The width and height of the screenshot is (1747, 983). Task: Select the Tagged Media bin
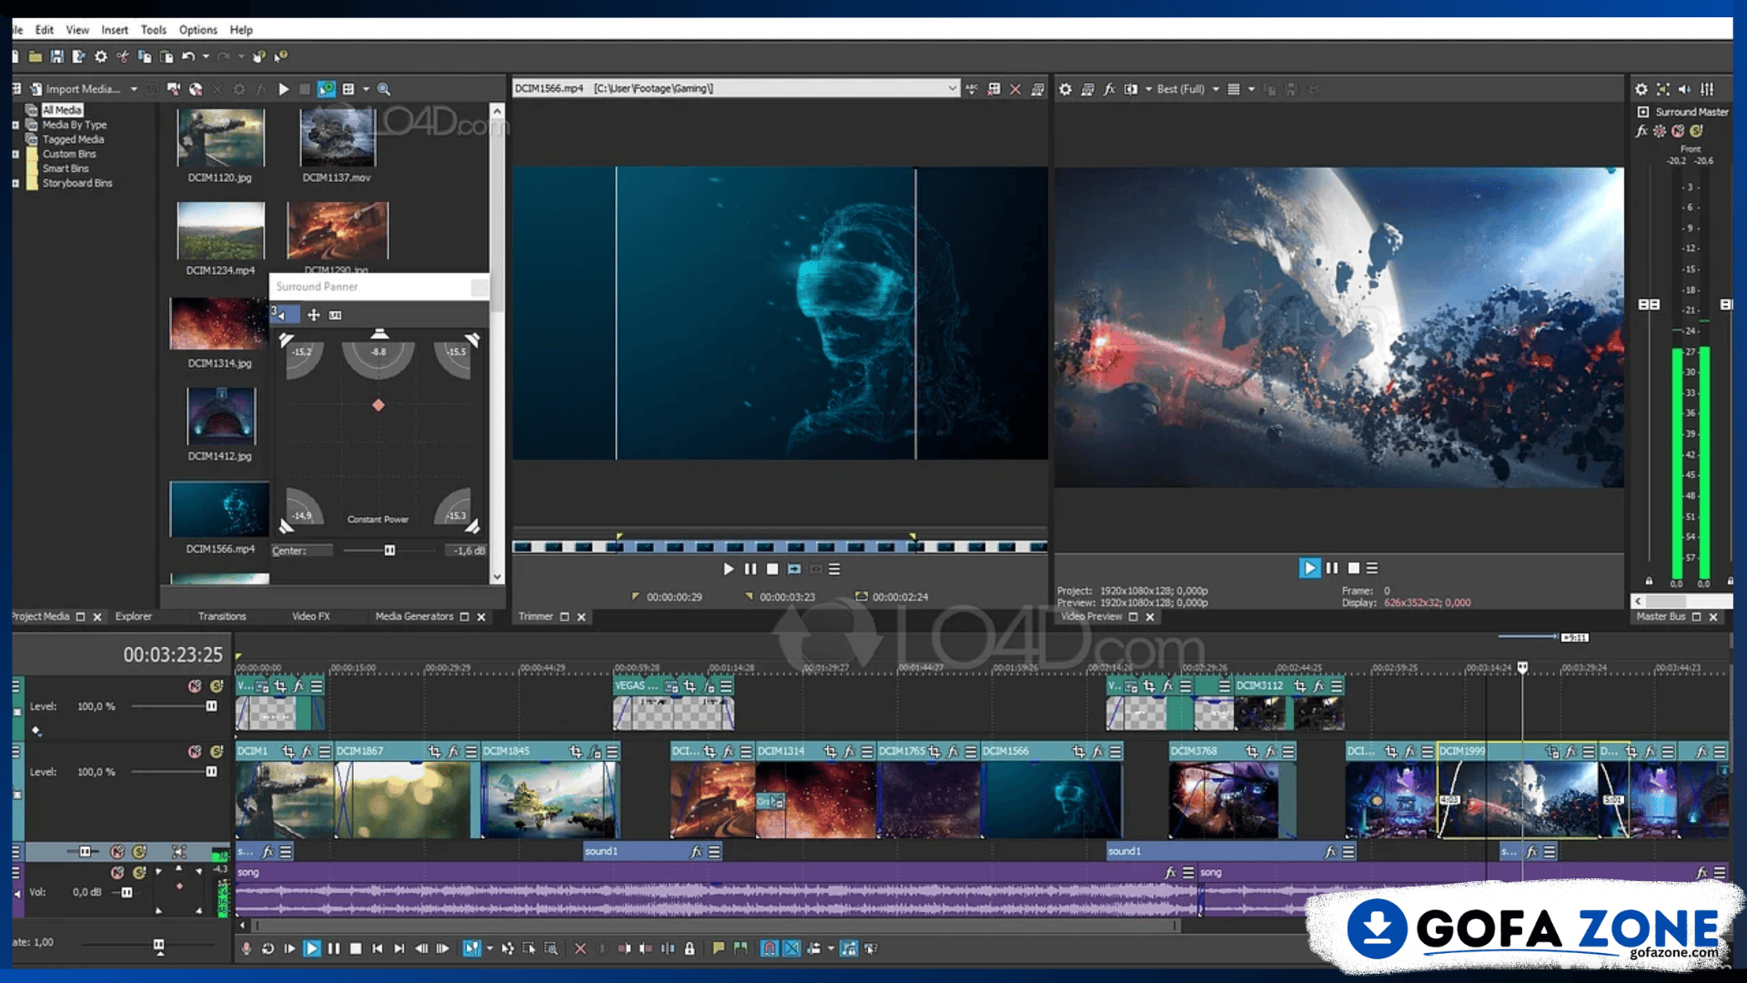point(73,139)
